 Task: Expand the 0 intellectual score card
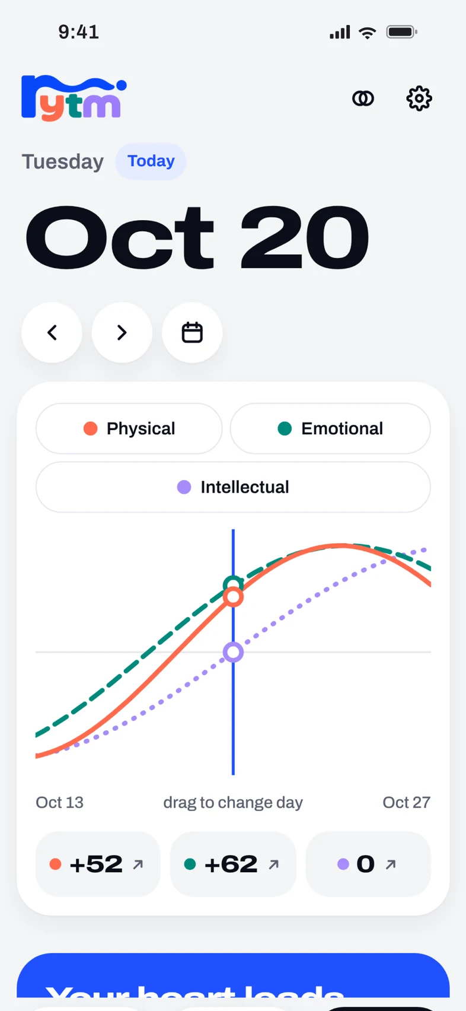click(x=368, y=864)
